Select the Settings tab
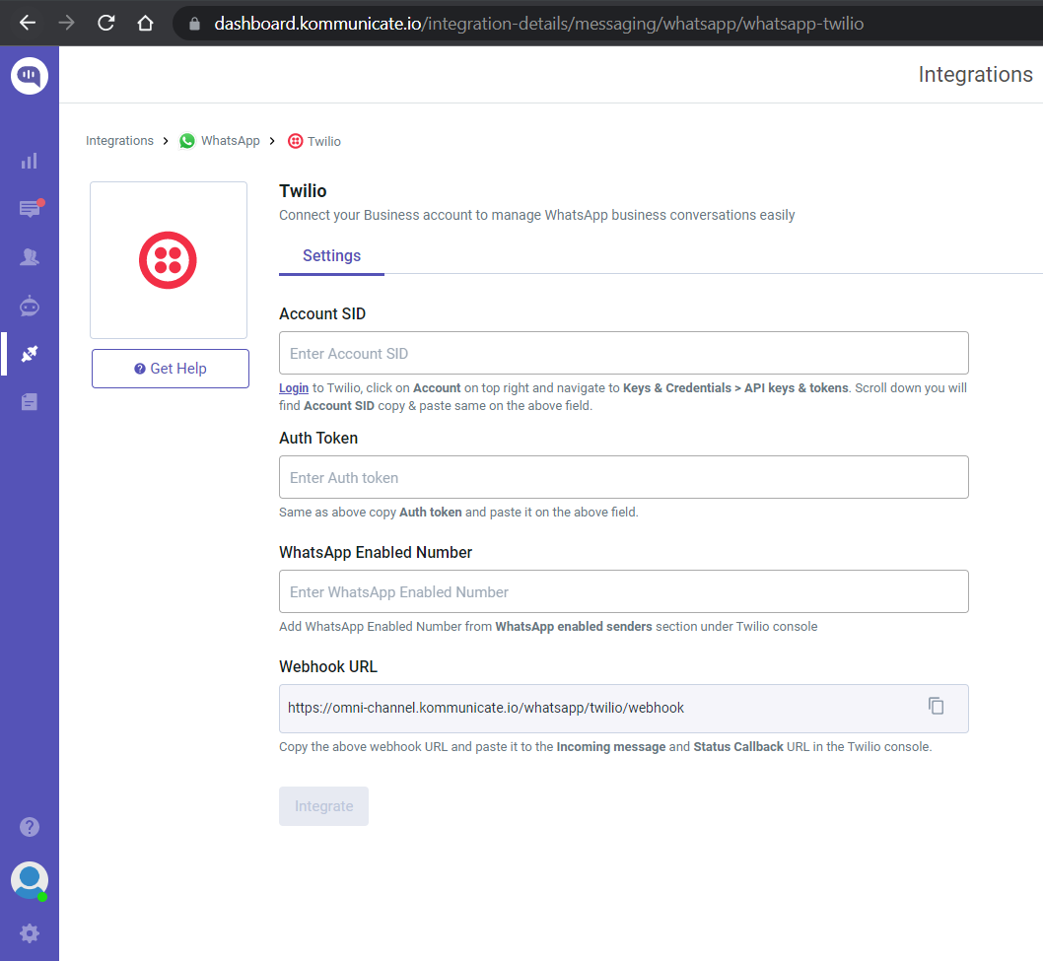The height and width of the screenshot is (961, 1043). [x=331, y=256]
